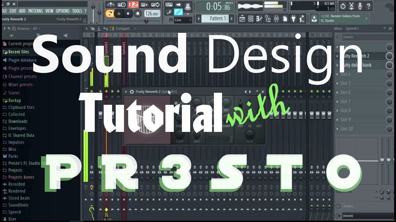396x222 pixels.
Task: Toggle the metronome icon
Action: (x=110, y=5)
